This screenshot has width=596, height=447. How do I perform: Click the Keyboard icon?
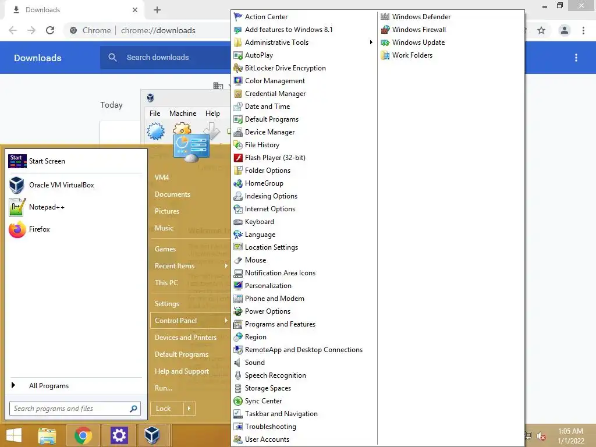point(238,222)
